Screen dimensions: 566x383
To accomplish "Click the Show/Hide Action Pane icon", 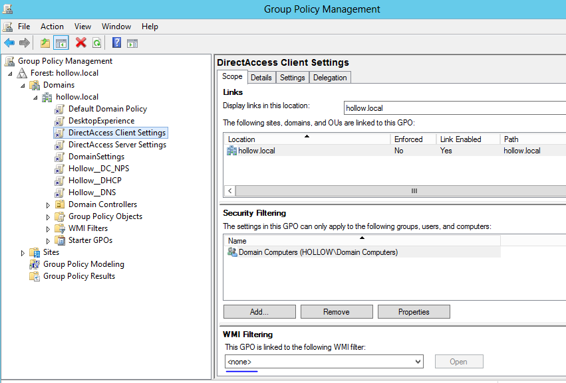I will coord(132,43).
